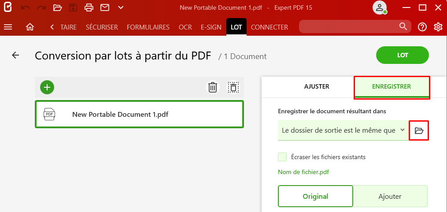Click the green add document plus button

(x=47, y=87)
